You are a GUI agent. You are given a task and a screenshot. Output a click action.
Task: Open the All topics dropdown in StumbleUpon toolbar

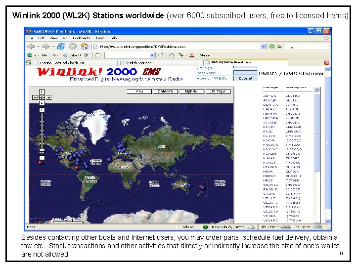55,55
